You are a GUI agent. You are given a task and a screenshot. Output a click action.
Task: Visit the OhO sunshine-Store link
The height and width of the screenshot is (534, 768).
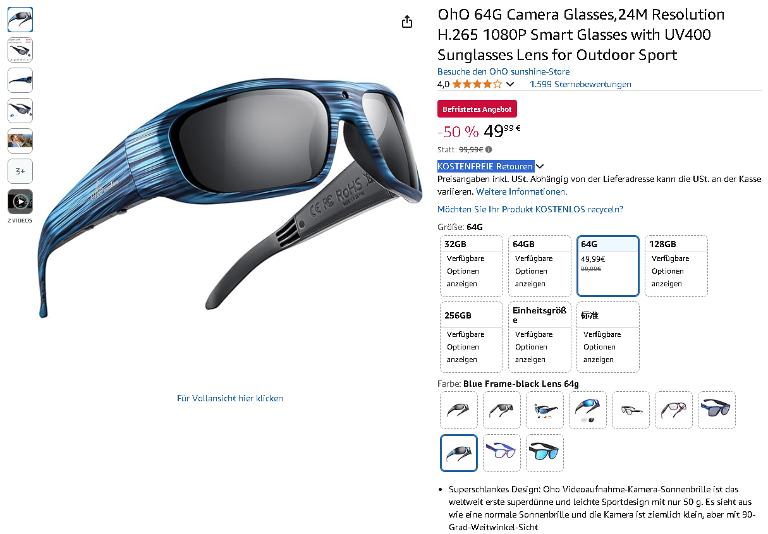point(503,71)
